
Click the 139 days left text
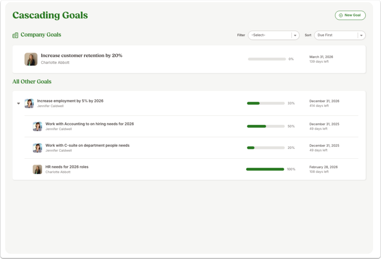tap(319, 62)
